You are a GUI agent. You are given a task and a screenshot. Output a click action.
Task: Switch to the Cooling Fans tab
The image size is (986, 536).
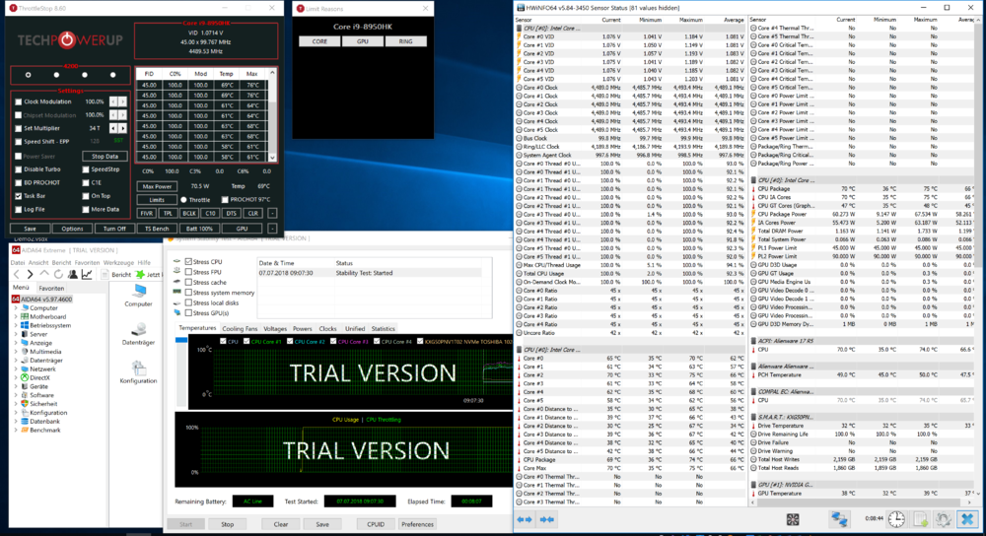point(240,328)
